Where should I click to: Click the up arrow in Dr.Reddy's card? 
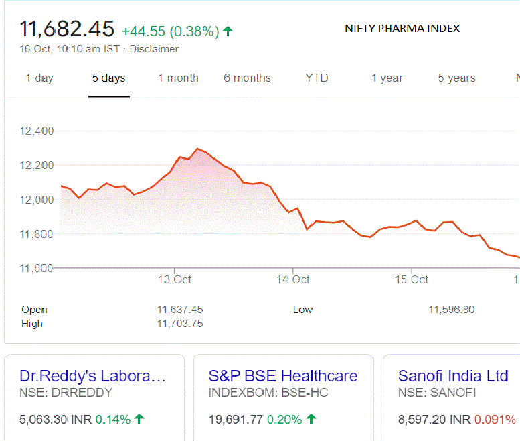pyautogui.click(x=139, y=420)
